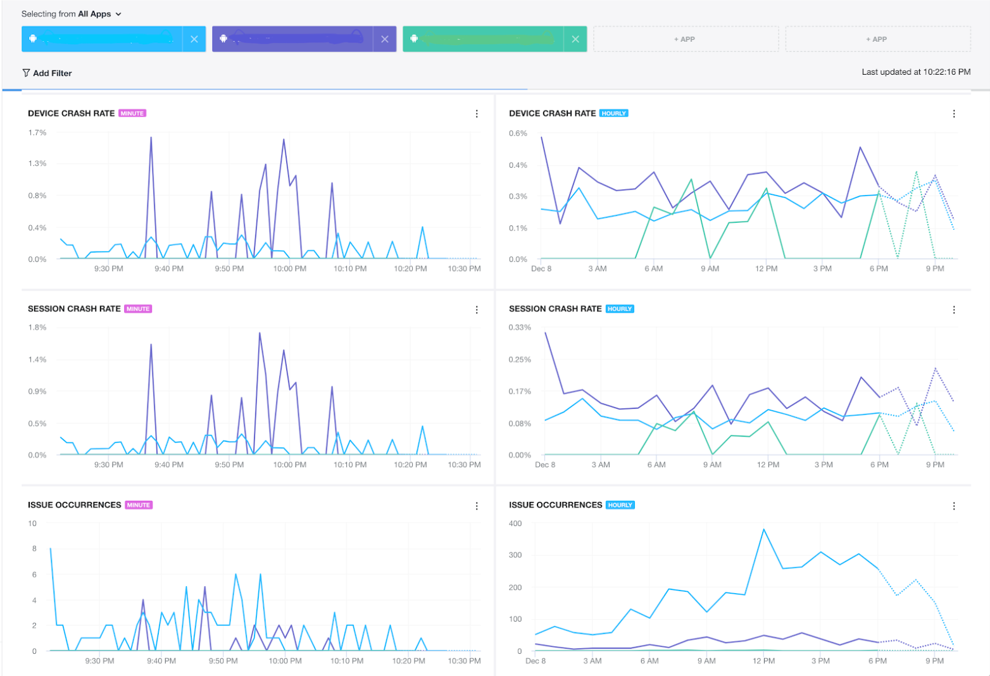Click the HOURLY badge beside Issue Occurrences
Screen dimensions: 990x676
tap(620, 505)
